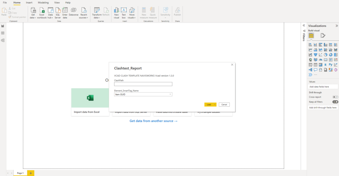This screenshot has width=339, height=176.
Task: Show more visuals via the ellipsis
Action: pos(315,75)
